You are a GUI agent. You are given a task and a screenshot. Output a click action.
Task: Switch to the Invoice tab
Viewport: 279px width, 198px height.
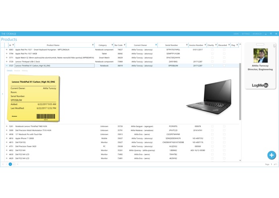coord(17,71)
